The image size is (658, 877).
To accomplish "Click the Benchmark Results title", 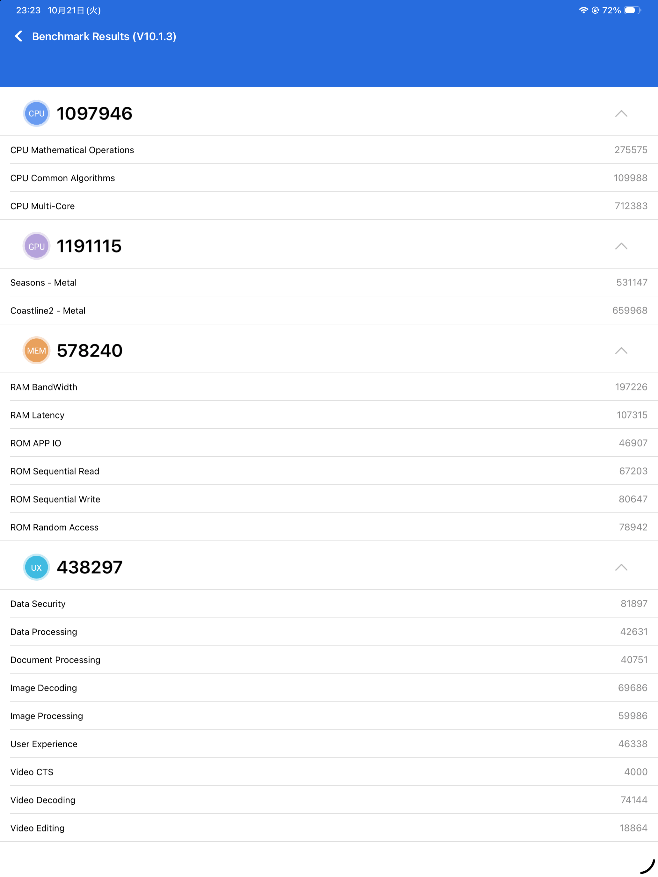I will click(x=104, y=36).
